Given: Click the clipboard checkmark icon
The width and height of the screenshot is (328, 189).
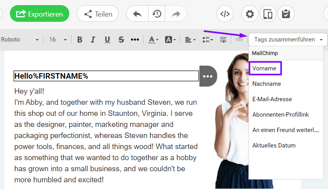Looking at the screenshot, I should point(286,14).
